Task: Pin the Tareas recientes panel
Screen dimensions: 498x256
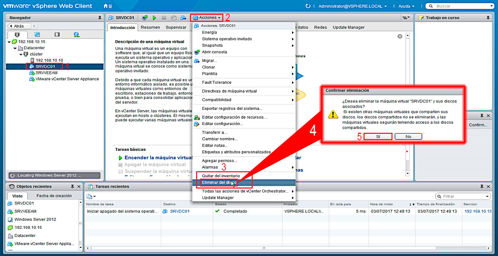Action: pos(482,186)
